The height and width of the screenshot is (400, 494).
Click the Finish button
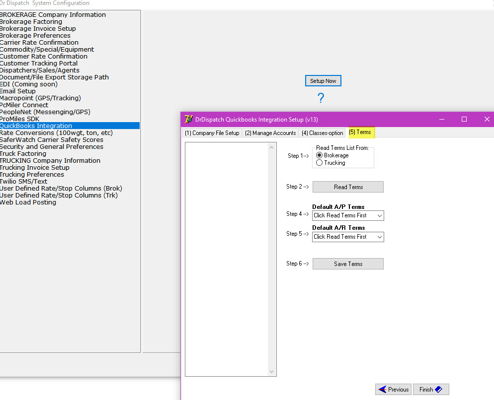(x=431, y=389)
